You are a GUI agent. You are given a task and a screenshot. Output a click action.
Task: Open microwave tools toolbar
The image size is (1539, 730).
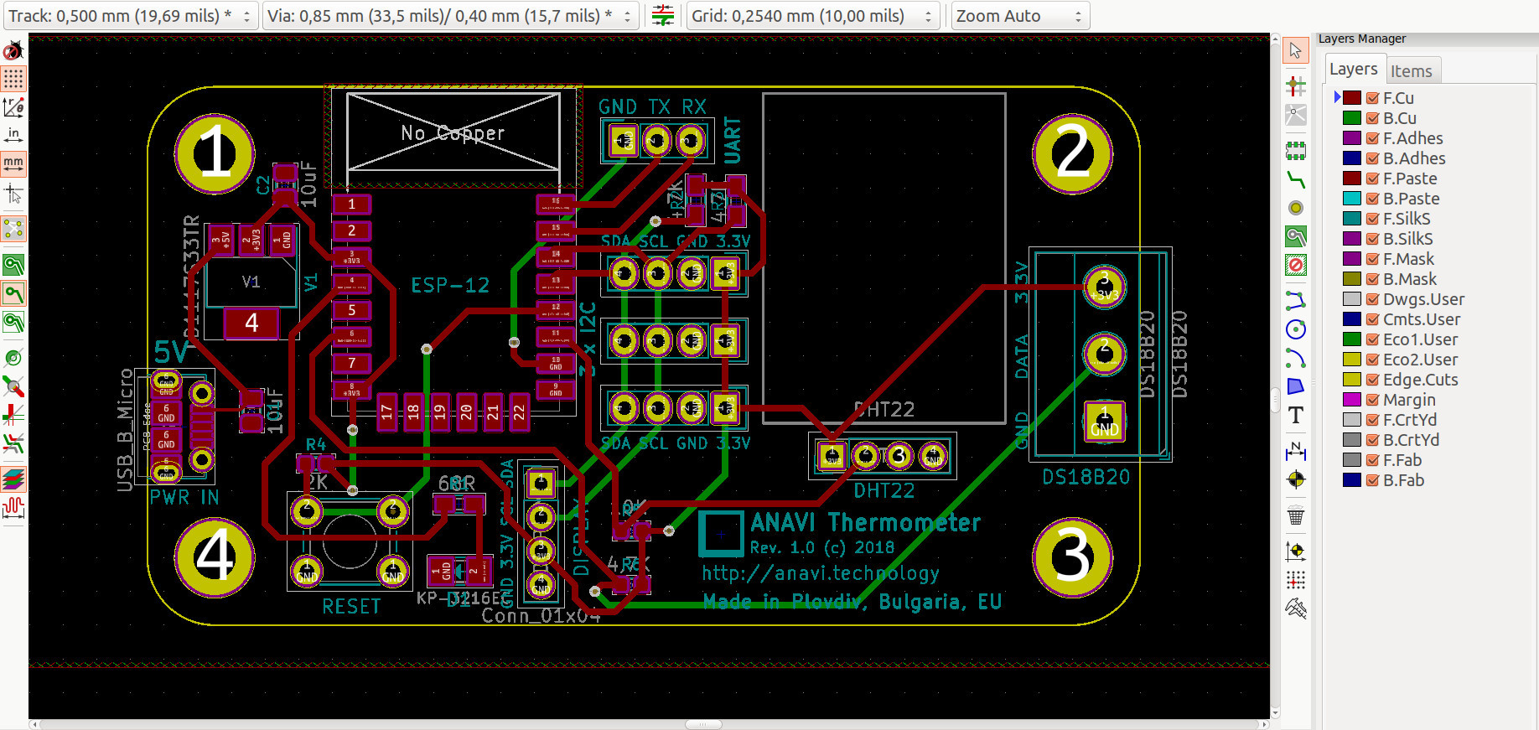13,507
